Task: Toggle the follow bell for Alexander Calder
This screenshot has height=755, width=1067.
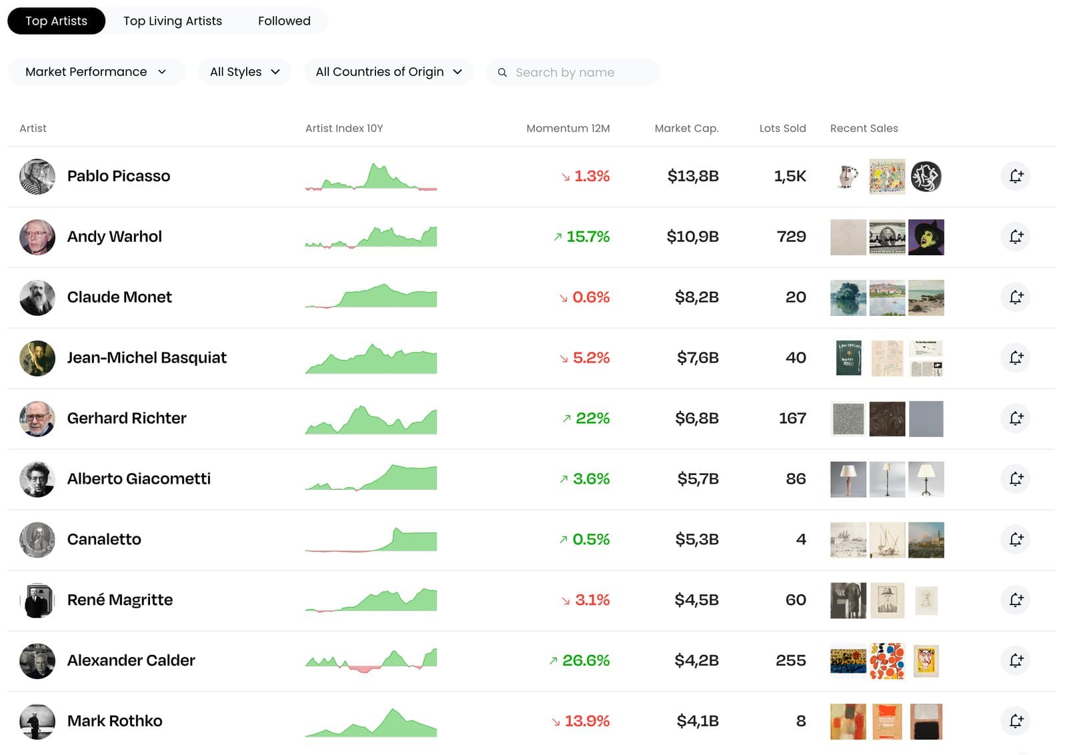Action: [x=1016, y=660]
